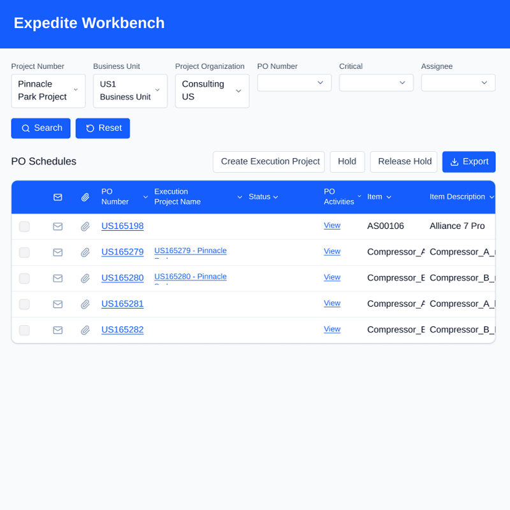Open paperclip attachment for US165281
Screen dimensions: 510x510
tap(85, 305)
